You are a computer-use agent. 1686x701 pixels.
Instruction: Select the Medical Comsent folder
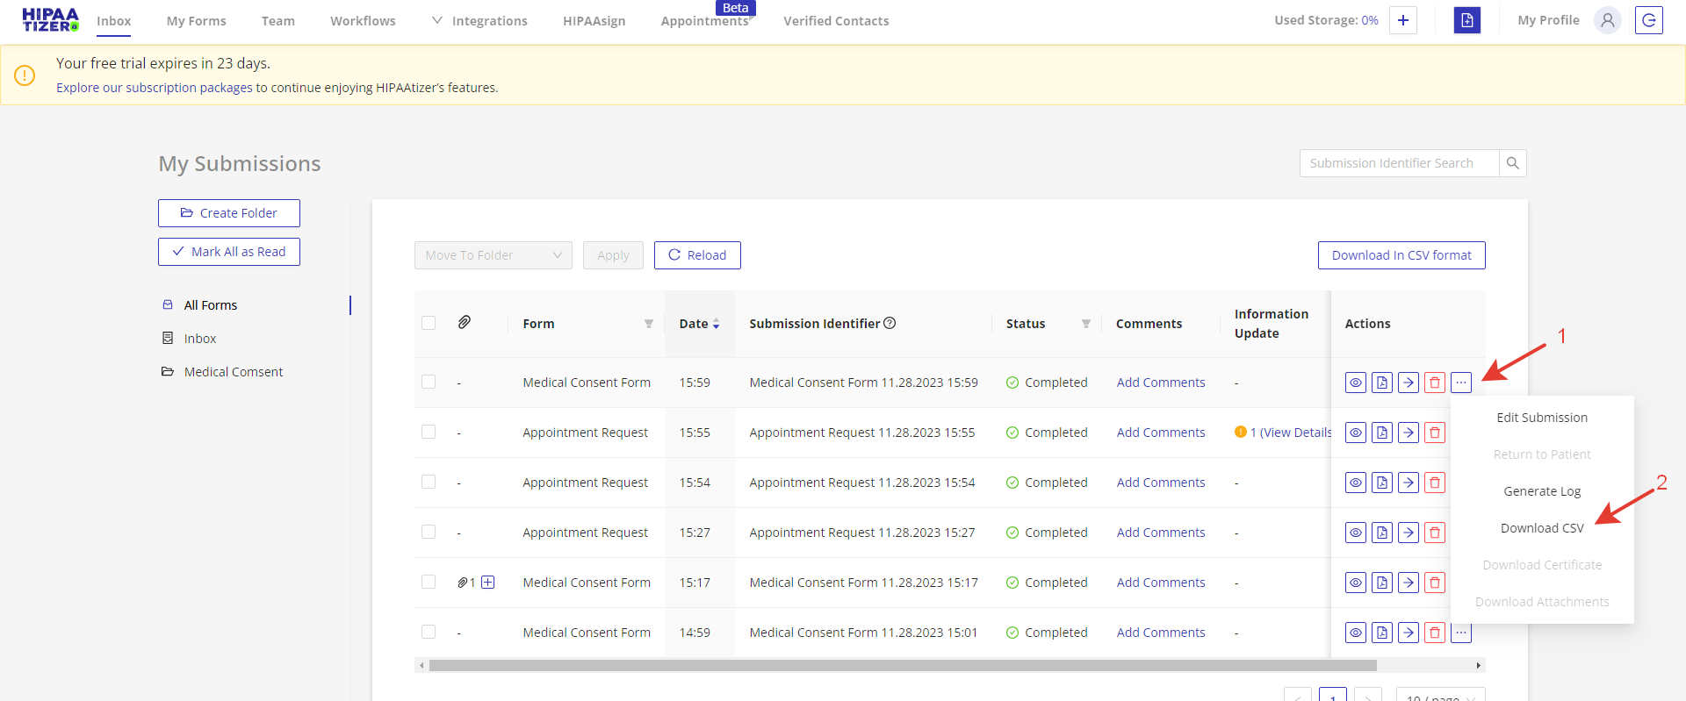point(234,372)
